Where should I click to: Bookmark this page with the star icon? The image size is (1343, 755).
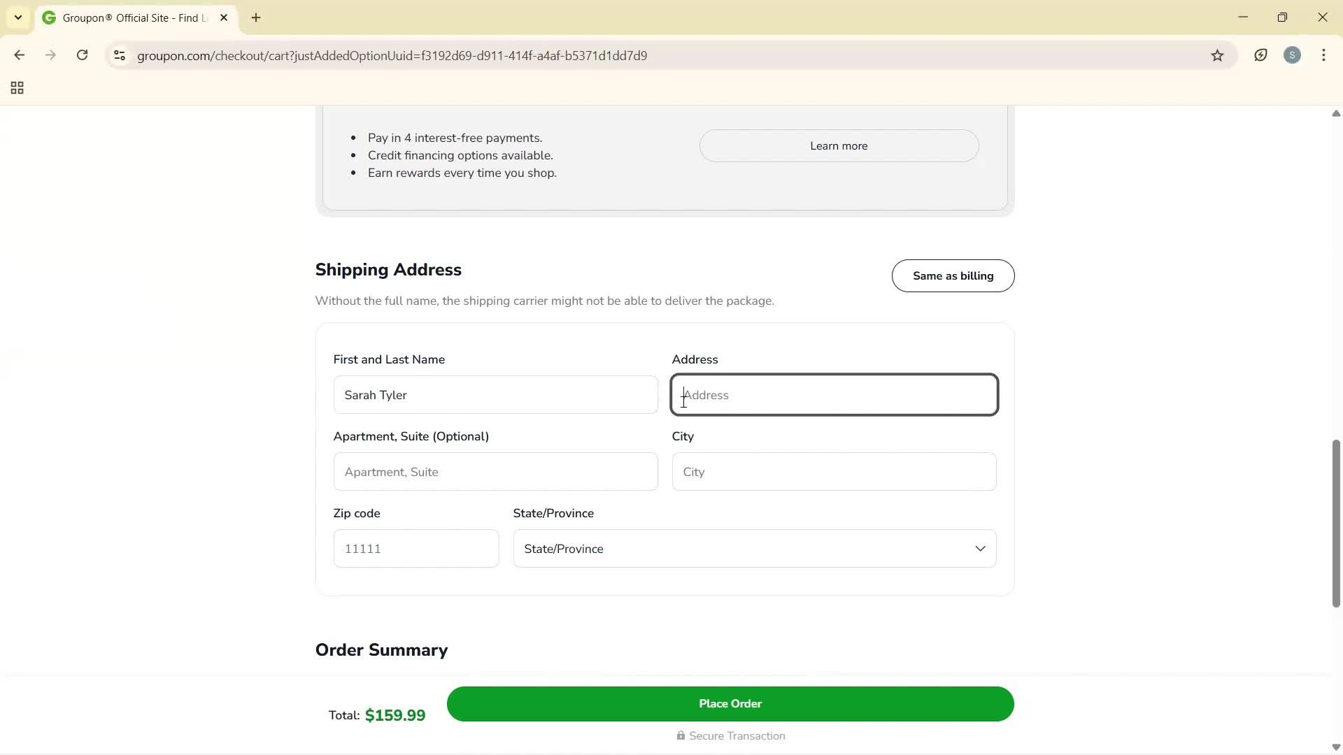pyautogui.click(x=1217, y=55)
